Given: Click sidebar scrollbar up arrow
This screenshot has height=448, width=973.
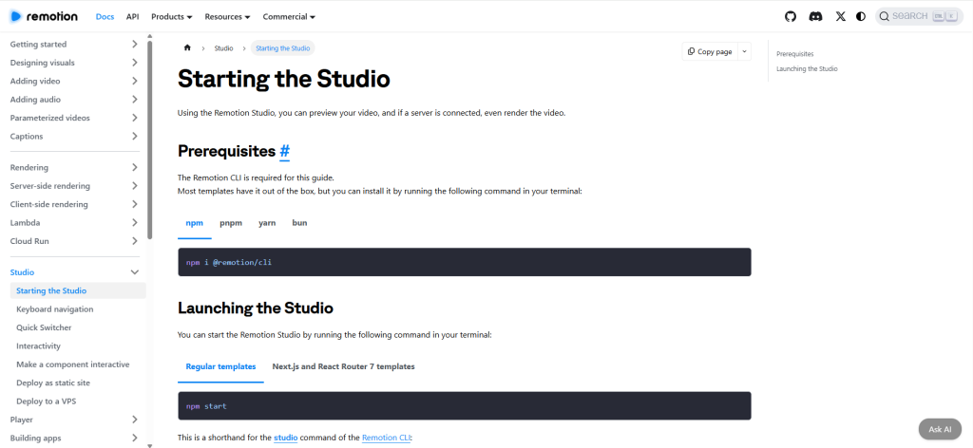Looking at the screenshot, I should coord(149,36).
